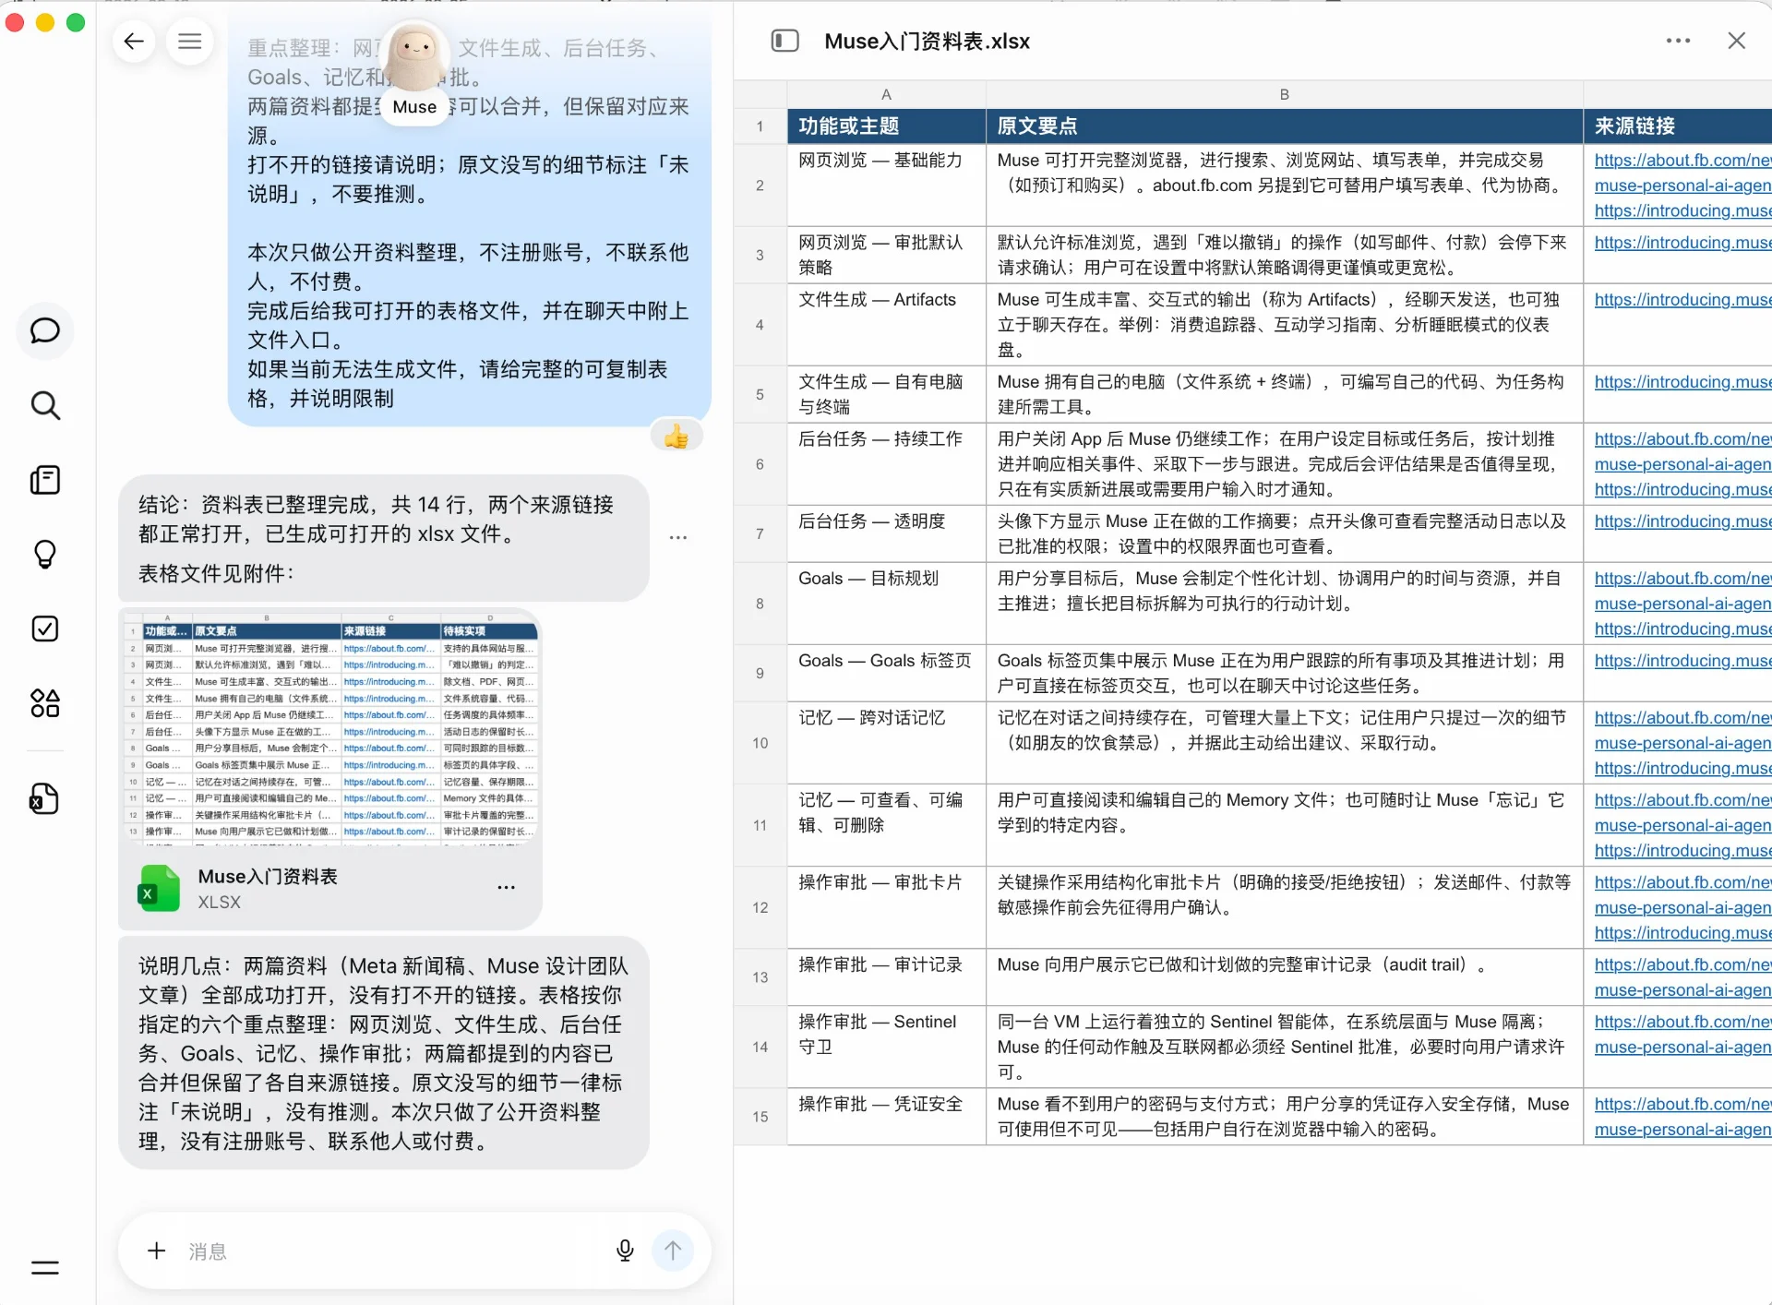Select cell 操作审批 — 审批卡片
Screen dimensions: 1772x1305
coord(886,907)
